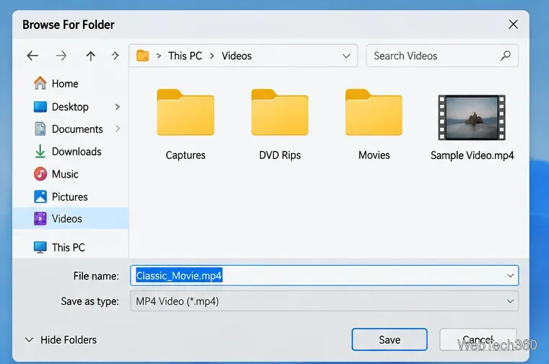Click the Hide Folders label
This screenshot has width=549, height=364.
click(69, 340)
